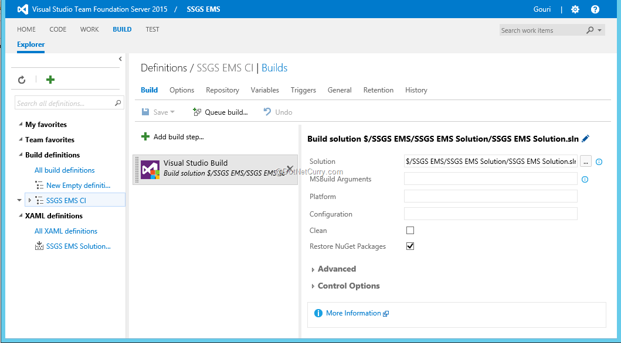Click the MSBuild Arguments field

[x=491, y=179]
